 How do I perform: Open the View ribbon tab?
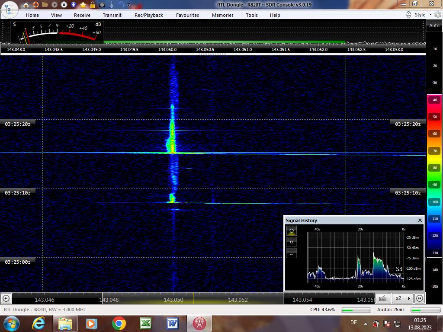pos(56,15)
